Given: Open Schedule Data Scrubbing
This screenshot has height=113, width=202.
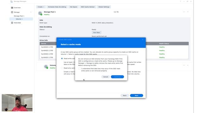Looking at the screenshot, I should point(57,7).
